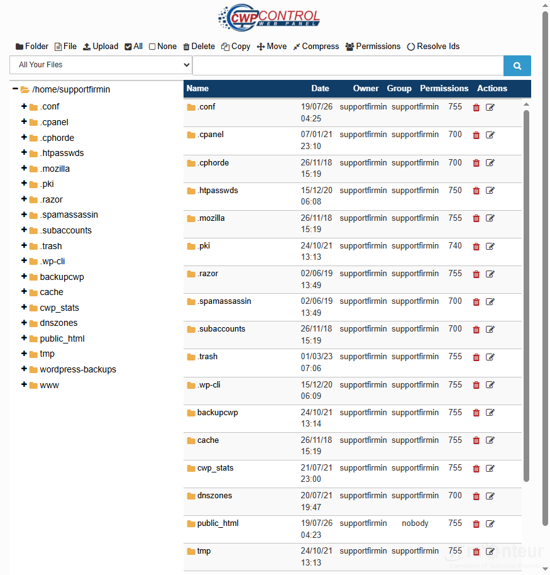Expand .conf in the folder tree
Image resolution: width=550 pixels, height=575 pixels.
[24, 106]
